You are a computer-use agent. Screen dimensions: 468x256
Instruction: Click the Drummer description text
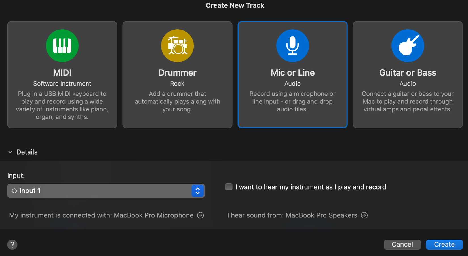click(x=177, y=101)
